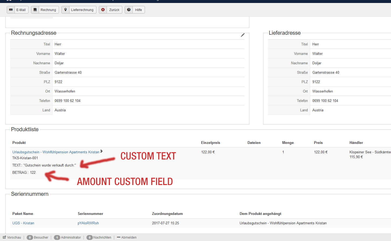Select the Einzelpreis column header
This screenshot has height=241, width=391.
point(211,143)
